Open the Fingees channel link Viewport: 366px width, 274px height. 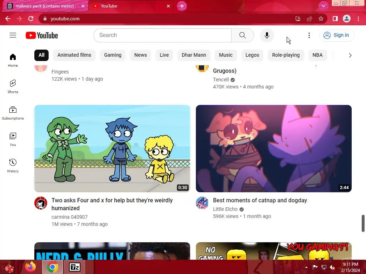[x=60, y=72]
